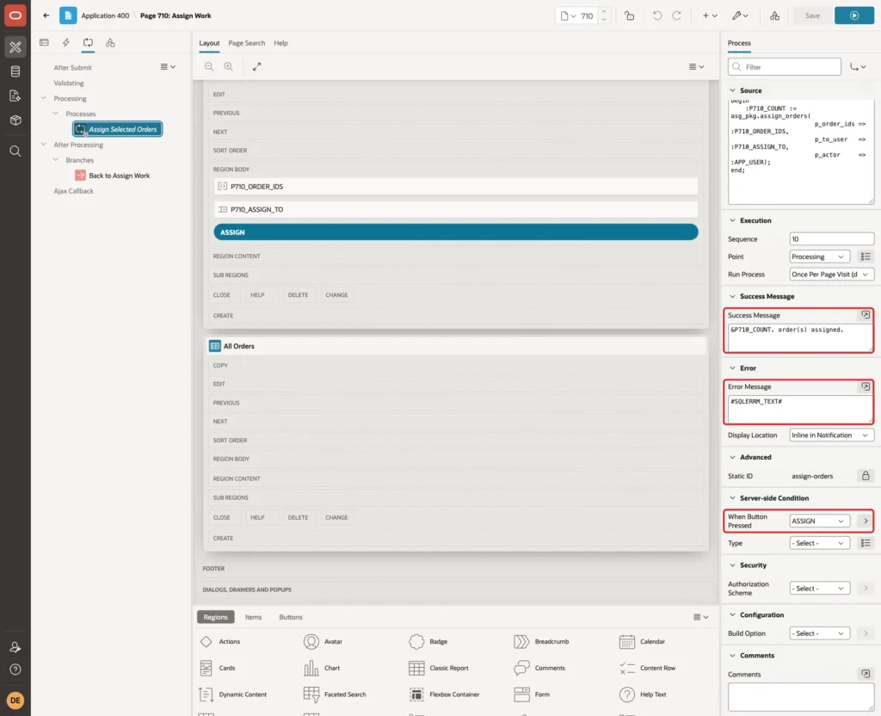Image resolution: width=881 pixels, height=716 pixels.
Task: Click the ASSIGN button in layout
Action: click(456, 232)
